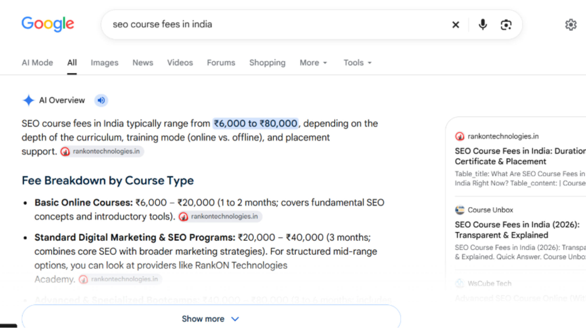Expand the AI Overview with Show more
Viewport: 586px width, 329px height.
tap(211, 319)
